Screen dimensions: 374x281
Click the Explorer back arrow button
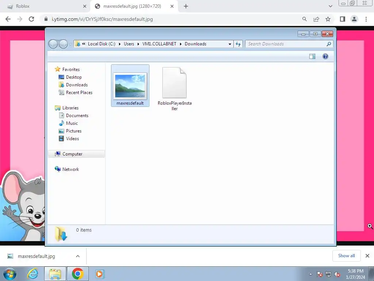pyautogui.click(x=53, y=44)
